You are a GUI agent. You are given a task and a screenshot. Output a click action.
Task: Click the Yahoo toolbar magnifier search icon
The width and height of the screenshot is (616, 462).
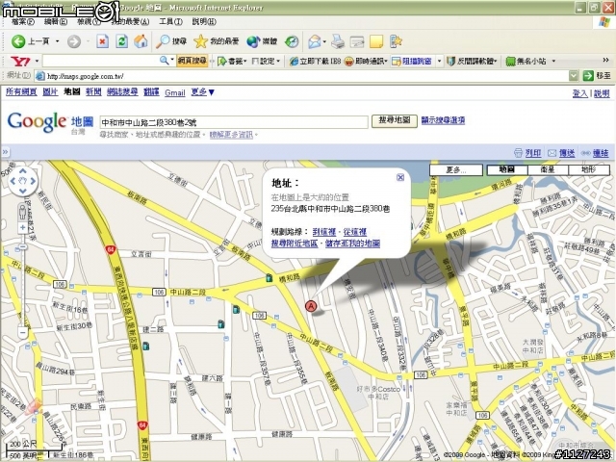[164, 61]
